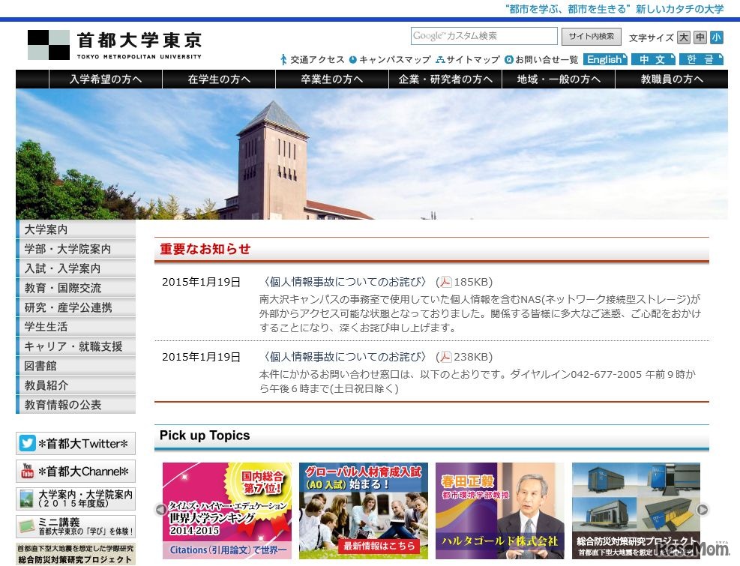740x566 pixels.
Task: Click the next arrow in Pick up Topics
Action: coord(703,510)
